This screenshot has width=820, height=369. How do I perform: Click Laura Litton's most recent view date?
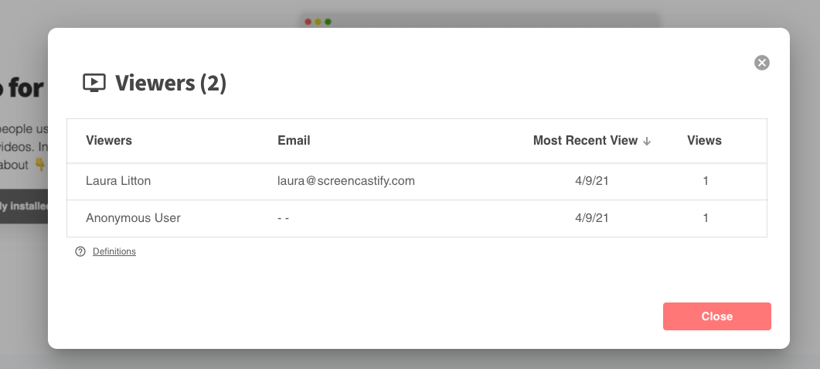[x=592, y=181]
